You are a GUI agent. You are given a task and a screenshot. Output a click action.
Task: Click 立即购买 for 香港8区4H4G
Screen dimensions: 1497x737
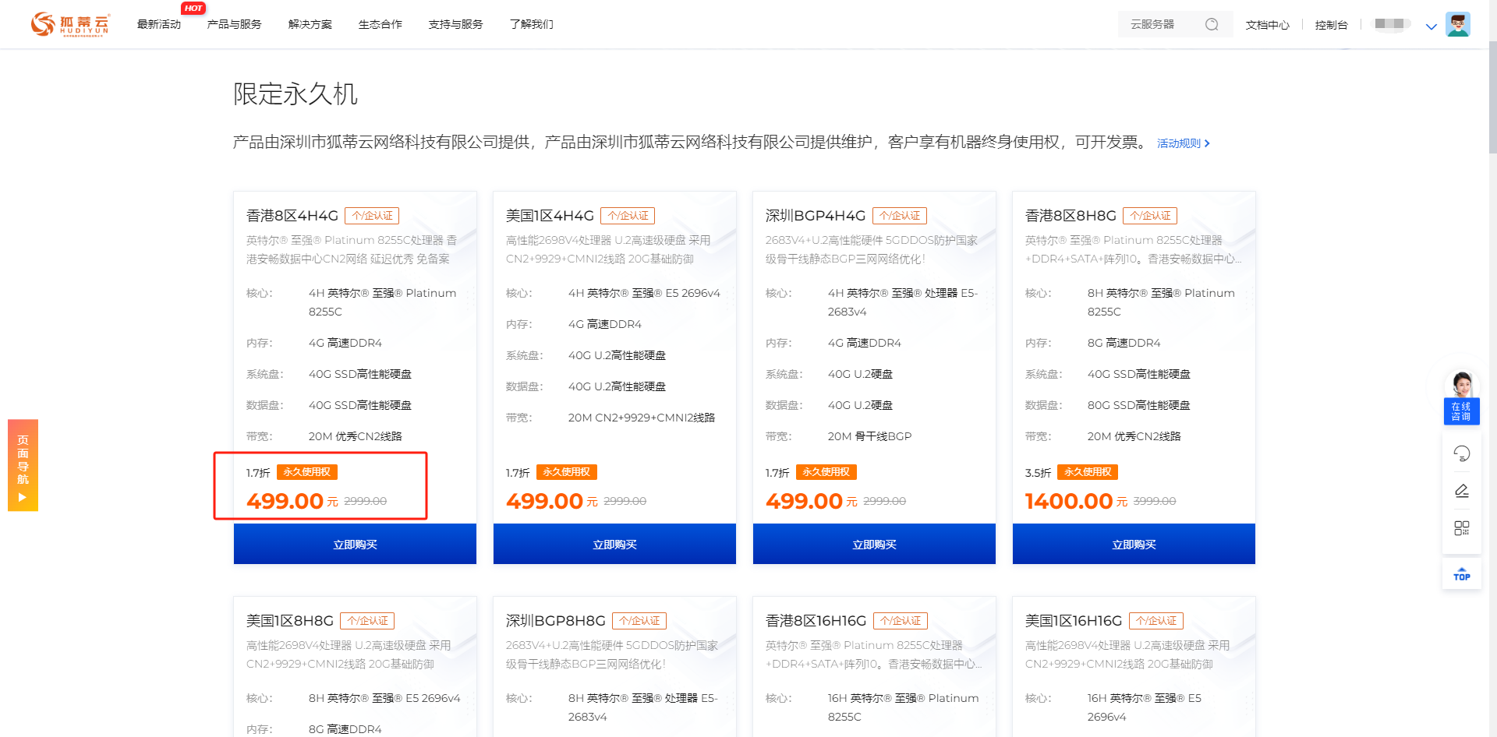pyautogui.click(x=355, y=544)
